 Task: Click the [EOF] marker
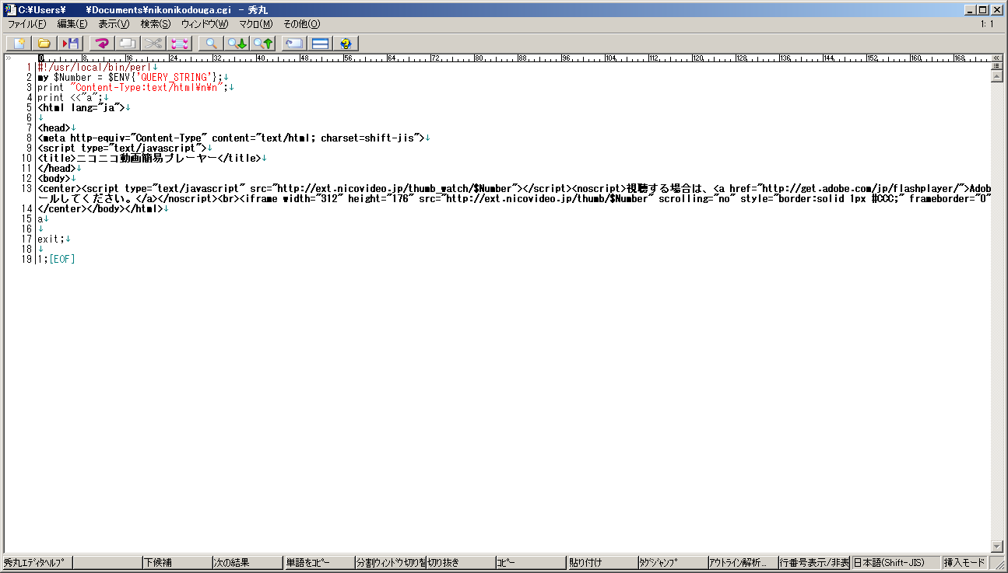click(61, 260)
